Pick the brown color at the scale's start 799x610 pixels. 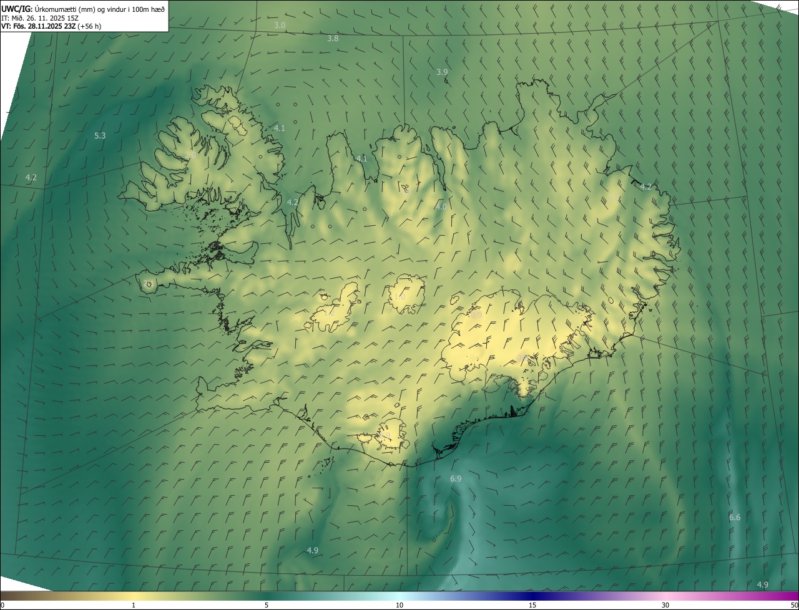6,596
